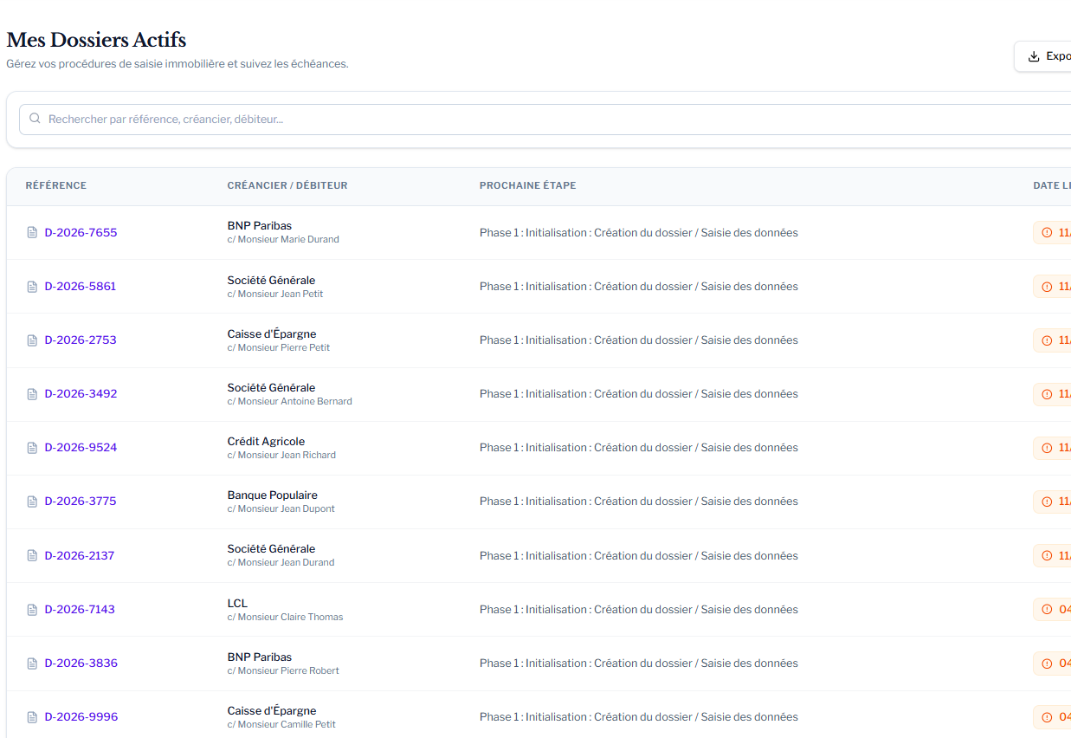Sort by the RÉFÉRENCE column header
1071x738 pixels.
click(55, 185)
